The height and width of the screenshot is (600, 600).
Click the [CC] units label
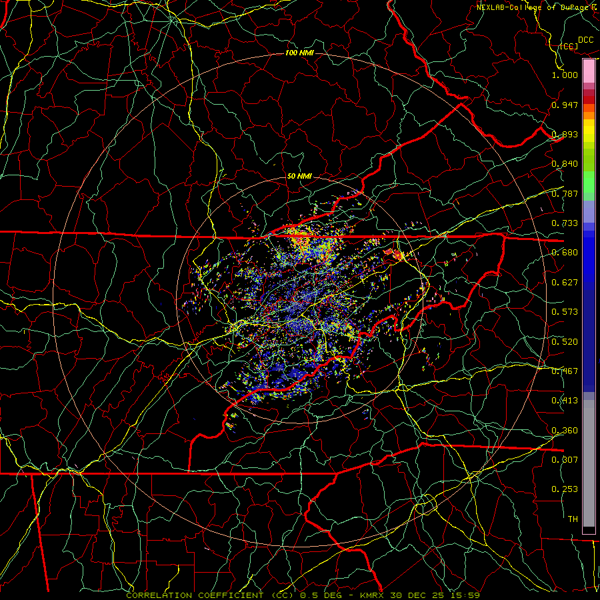pyautogui.click(x=569, y=46)
